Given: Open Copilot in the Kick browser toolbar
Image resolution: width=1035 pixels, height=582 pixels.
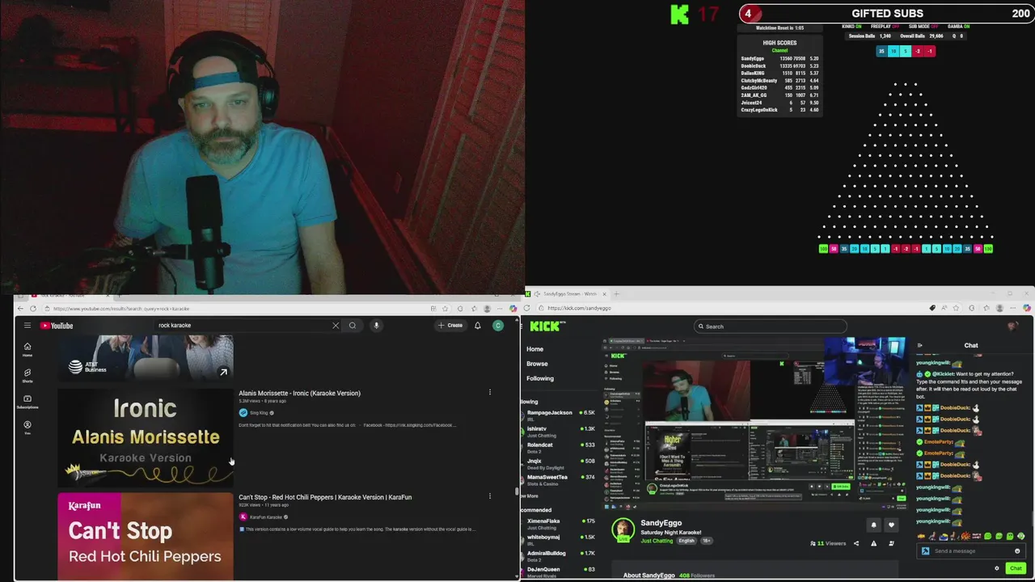Looking at the screenshot, I should point(1027,308).
